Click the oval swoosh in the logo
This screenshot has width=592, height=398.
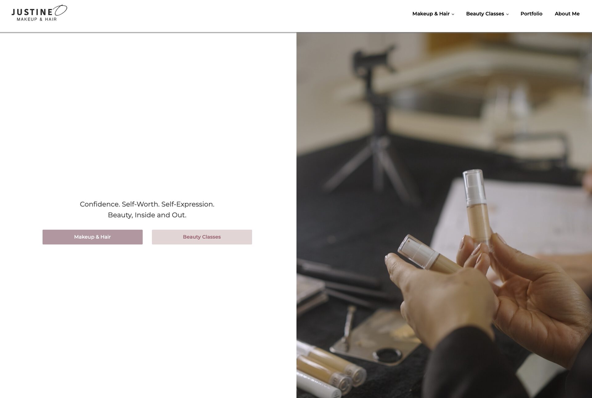(x=61, y=10)
